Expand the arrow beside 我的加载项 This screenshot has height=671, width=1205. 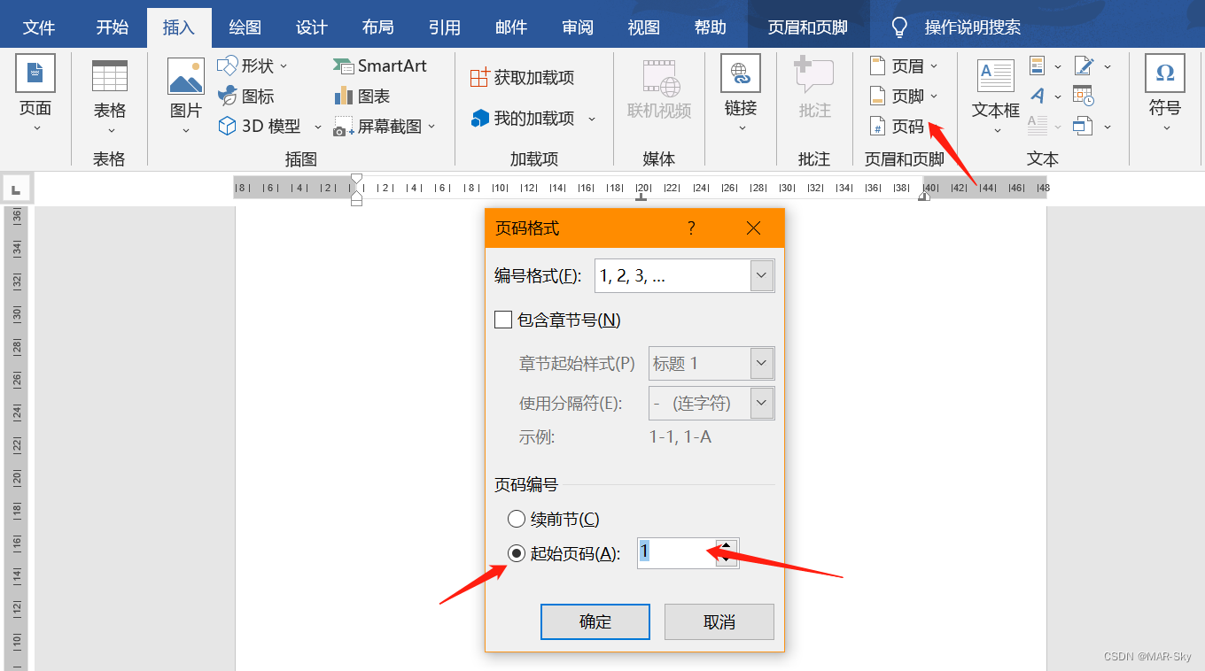591,119
